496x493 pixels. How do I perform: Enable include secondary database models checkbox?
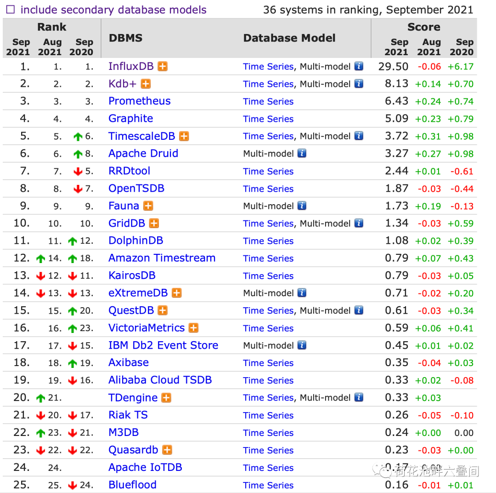11,10
